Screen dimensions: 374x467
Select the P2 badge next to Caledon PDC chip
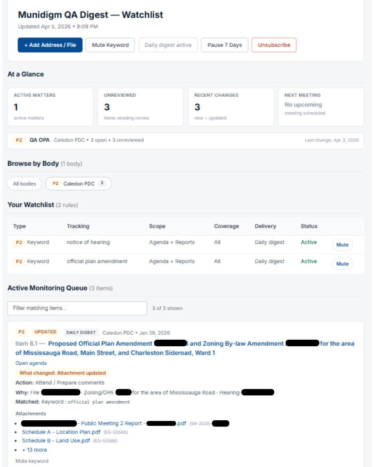click(x=55, y=184)
